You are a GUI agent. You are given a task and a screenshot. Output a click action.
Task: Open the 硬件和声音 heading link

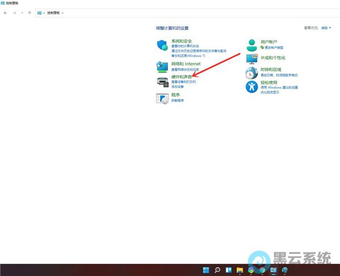coord(181,77)
